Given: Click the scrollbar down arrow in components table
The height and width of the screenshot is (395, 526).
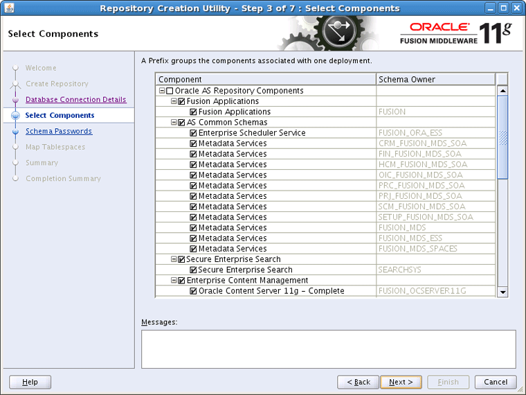Looking at the screenshot, I should (x=502, y=292).
